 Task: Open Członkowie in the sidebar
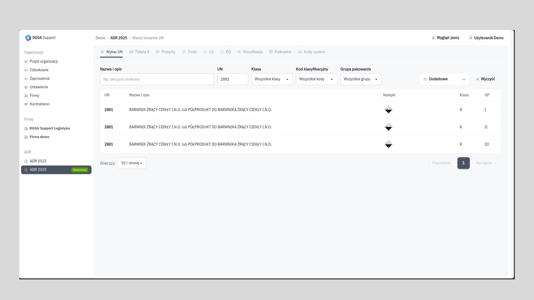56,70
